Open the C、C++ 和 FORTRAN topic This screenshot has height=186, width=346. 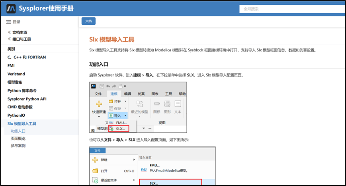(x=27, y=57)
